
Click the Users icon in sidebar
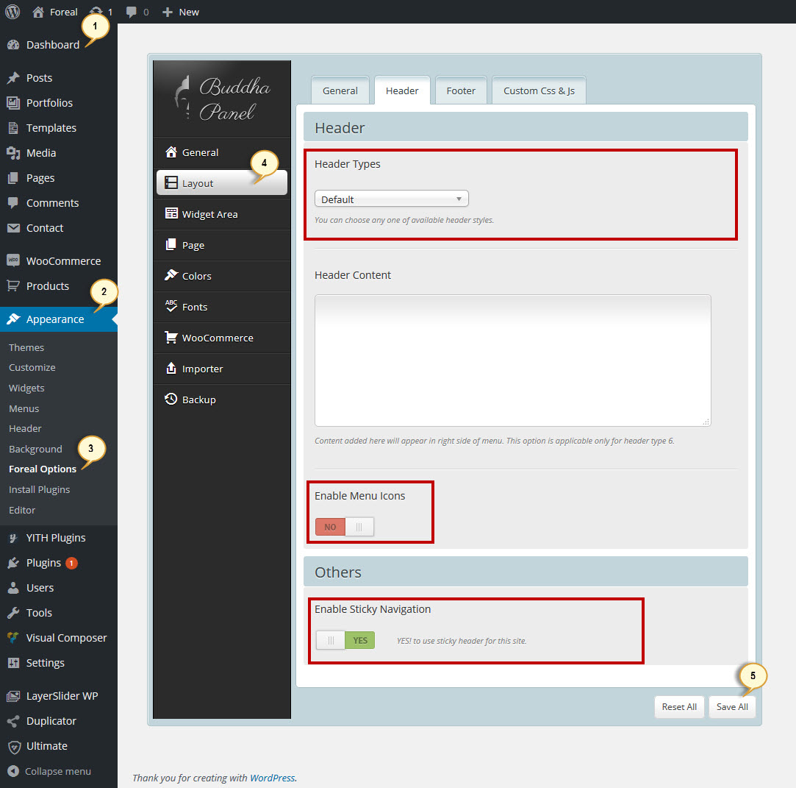tap(14, 588)
